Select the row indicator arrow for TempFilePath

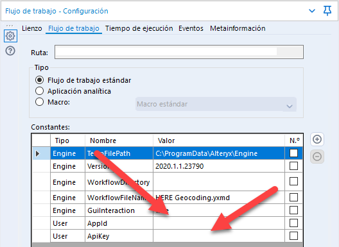37,153
